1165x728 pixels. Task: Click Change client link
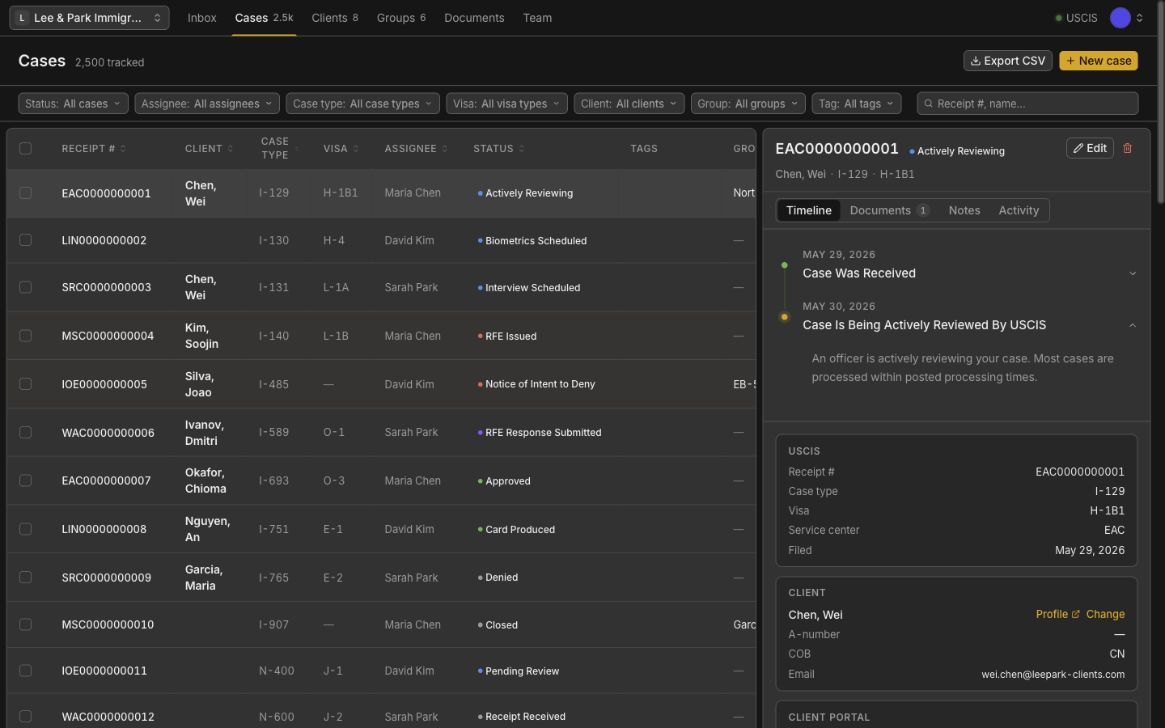point(1105,614)
